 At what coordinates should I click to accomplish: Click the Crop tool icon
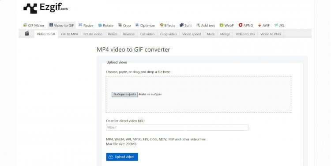[120, 25]
